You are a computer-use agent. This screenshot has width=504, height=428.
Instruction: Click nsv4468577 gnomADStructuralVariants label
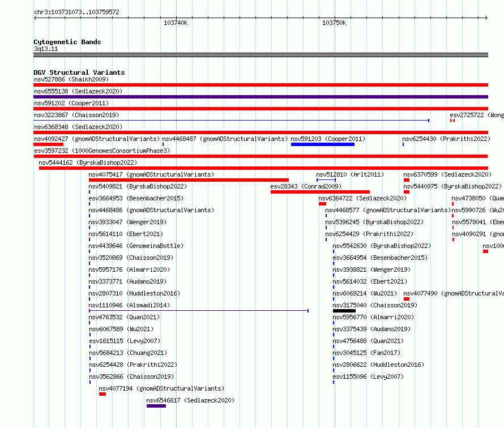(x=388, y=210)
